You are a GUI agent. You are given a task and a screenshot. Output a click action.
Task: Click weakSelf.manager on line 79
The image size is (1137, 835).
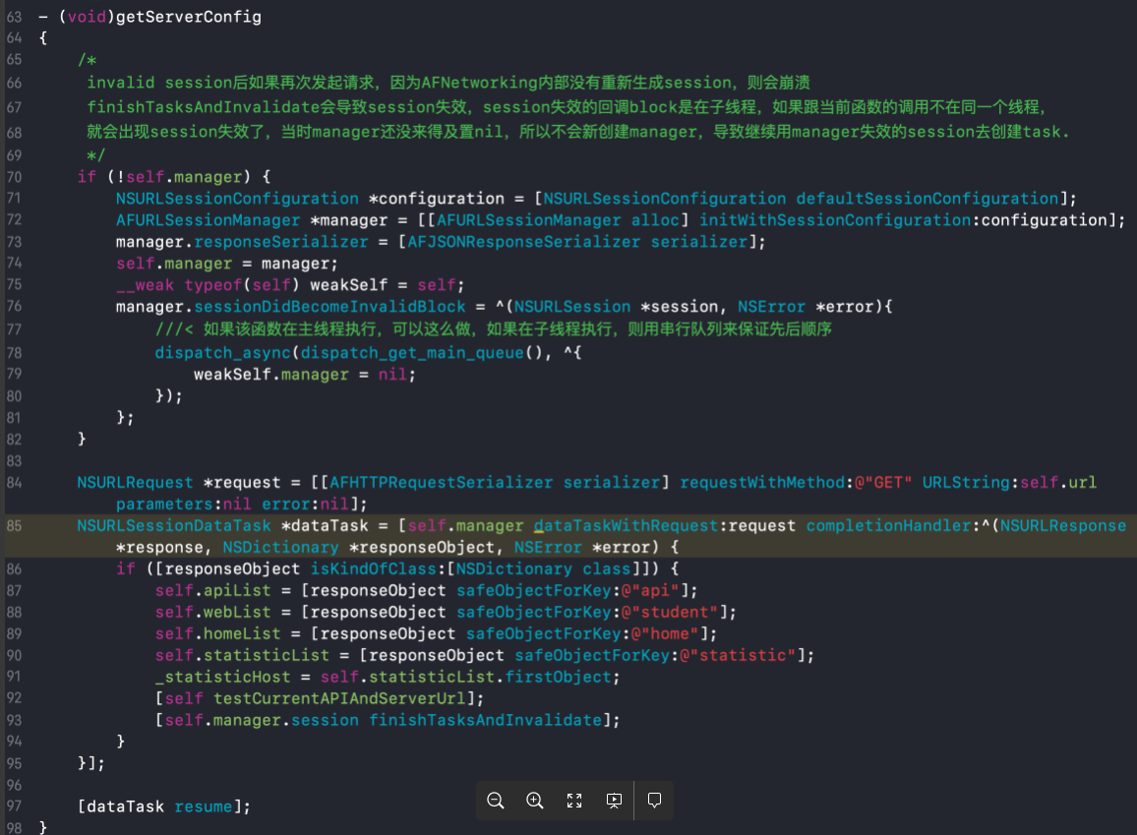coord(271,375)
